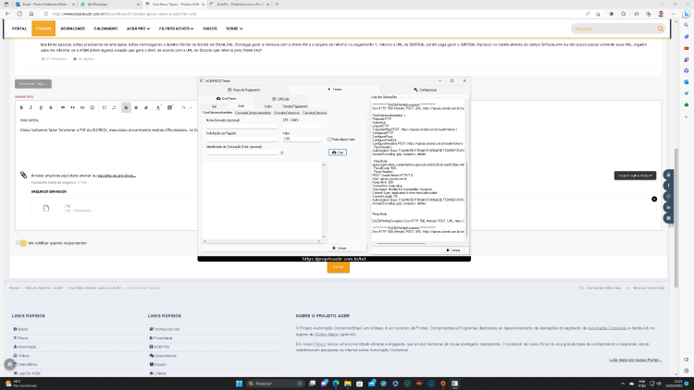Check the 'Pode alterar Valor' checkbox

click(329, 140)
